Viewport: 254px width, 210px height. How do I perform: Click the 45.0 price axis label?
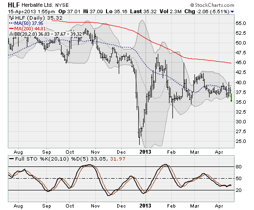241,63
